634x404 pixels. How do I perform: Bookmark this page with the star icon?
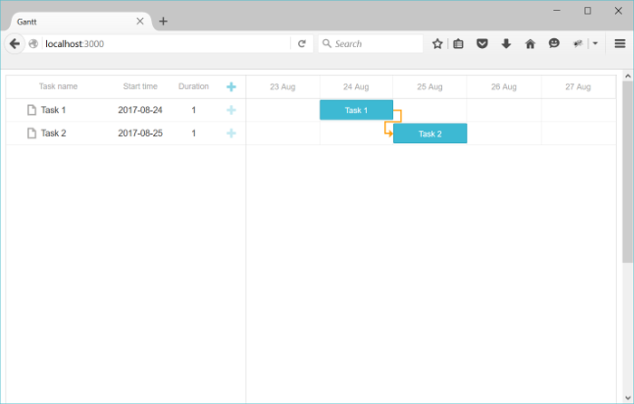(x=437, y=43)
